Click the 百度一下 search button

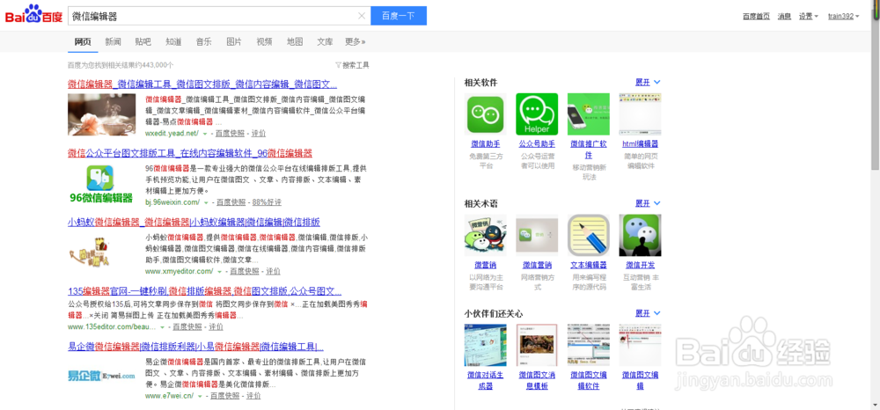(x=399, y=16)
